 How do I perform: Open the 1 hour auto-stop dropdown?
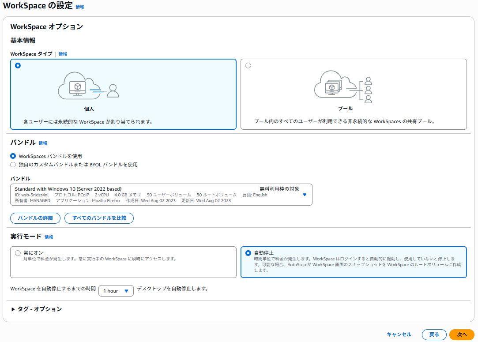coord(116,291)
